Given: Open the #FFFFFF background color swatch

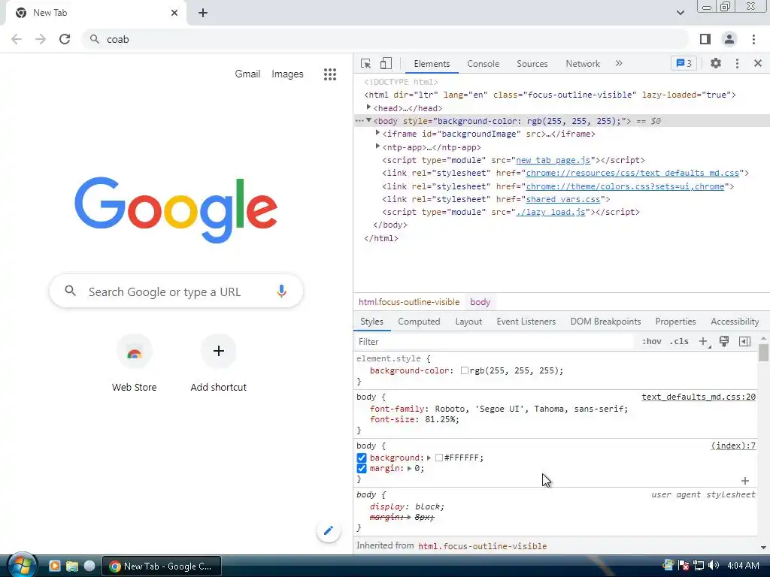Looking at the screenshot, I should click(439, 458).
